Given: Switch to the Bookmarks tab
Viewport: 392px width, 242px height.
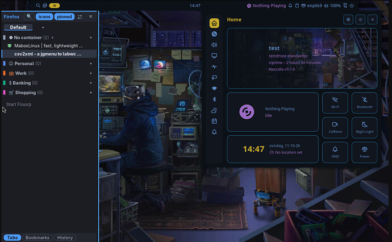Looking at the screenshot, I should click(37, 237).
